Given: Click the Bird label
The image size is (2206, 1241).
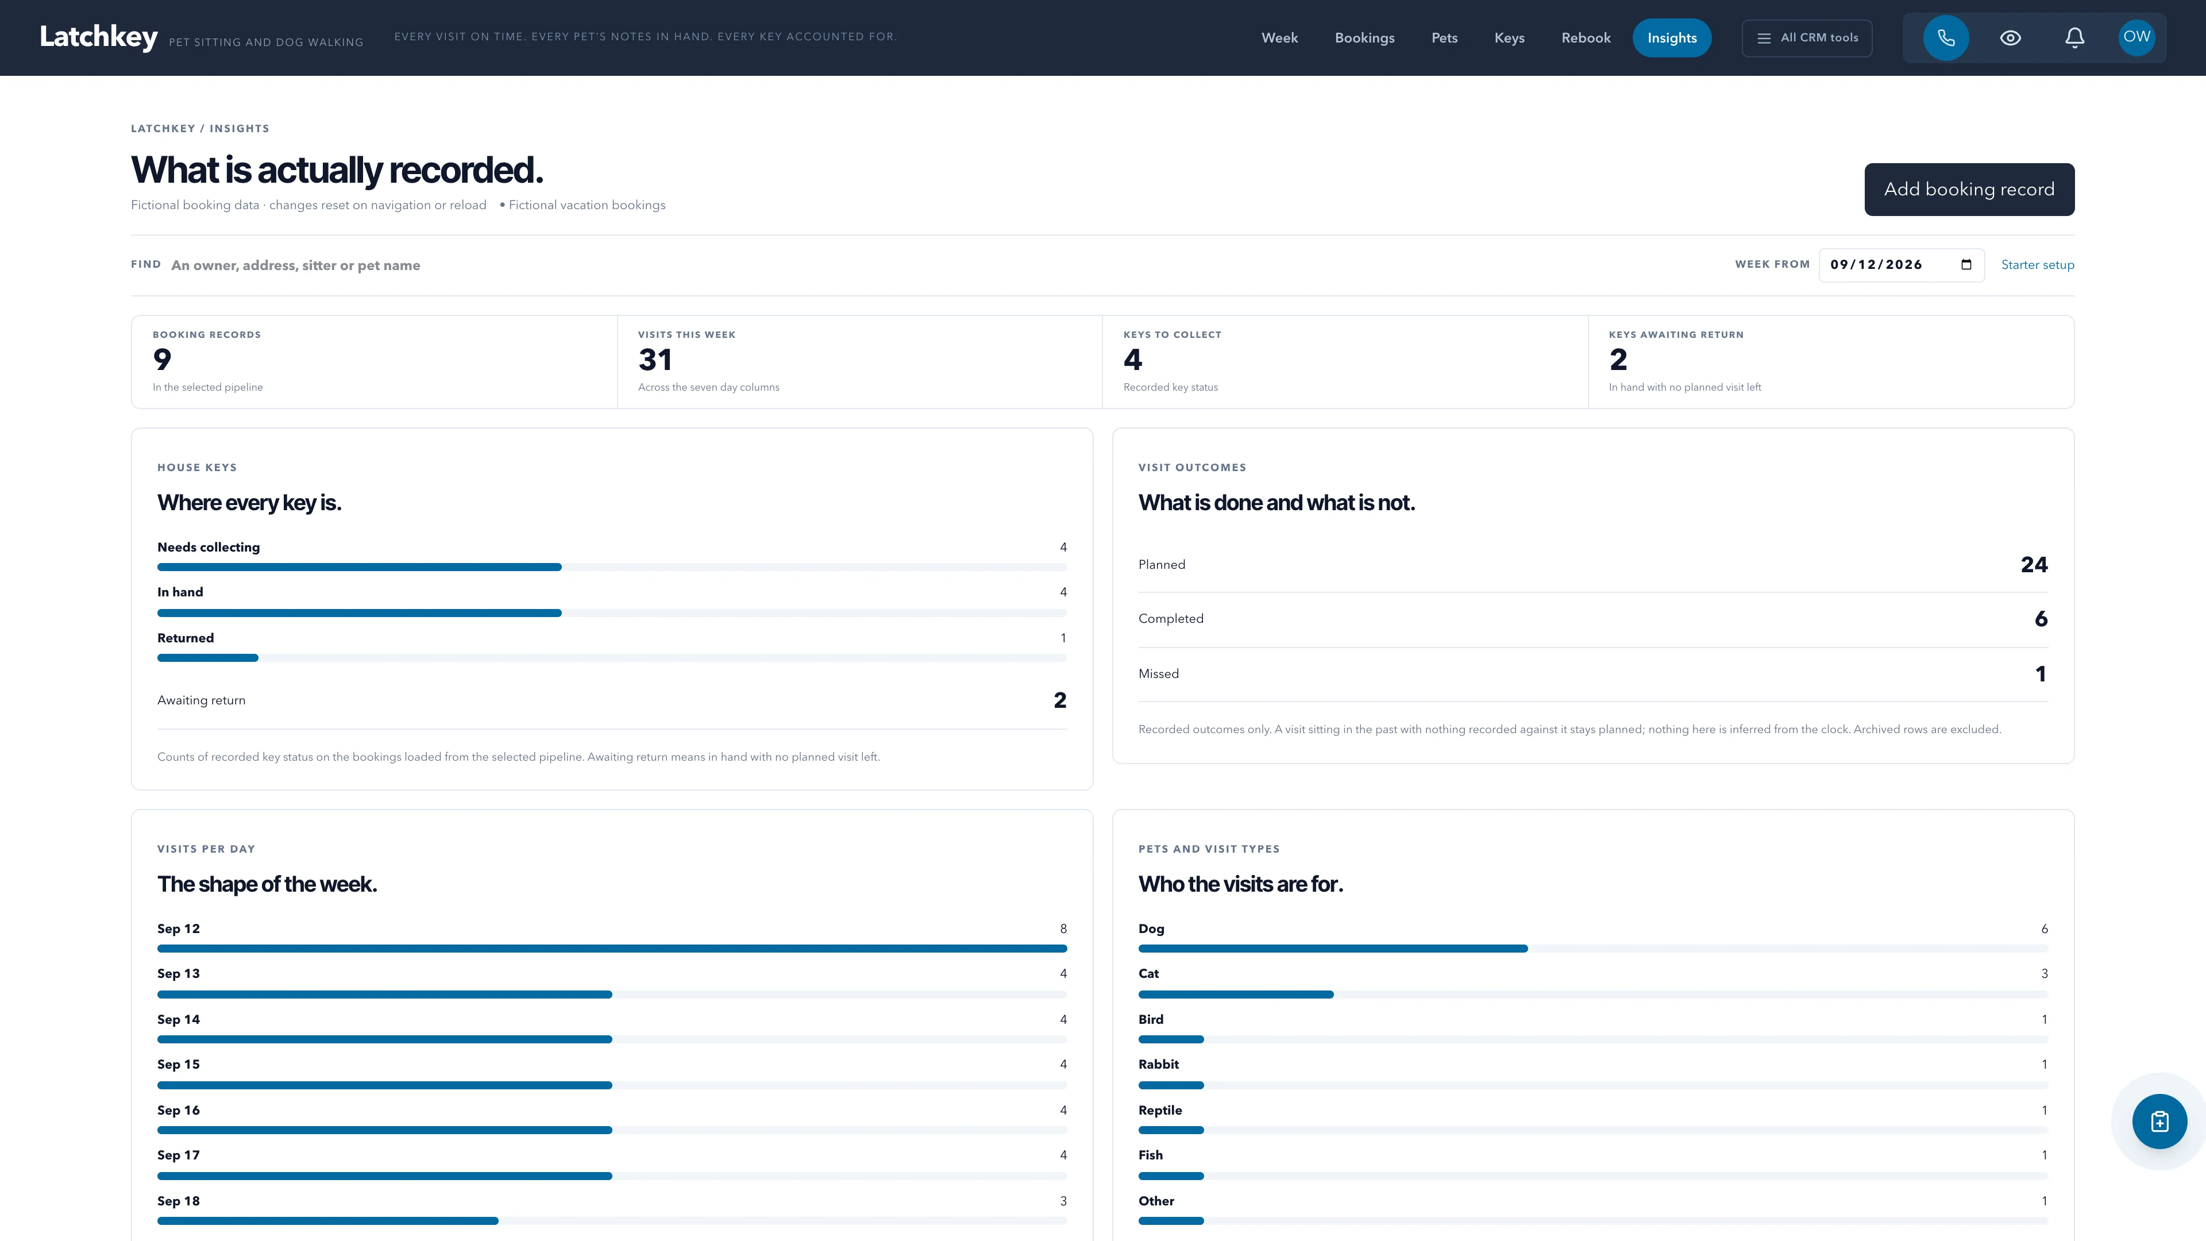Looking at the screenshot, I should tap(1151, 1019).
